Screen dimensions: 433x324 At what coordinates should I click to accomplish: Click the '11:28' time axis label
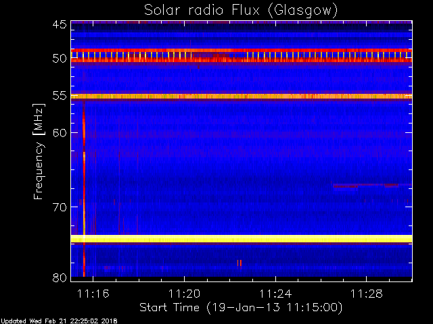click(367, 294)
